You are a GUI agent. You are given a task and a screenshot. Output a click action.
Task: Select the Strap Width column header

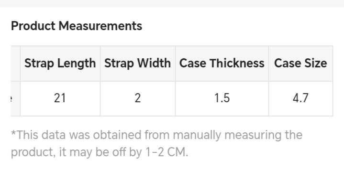pos(138,64)
